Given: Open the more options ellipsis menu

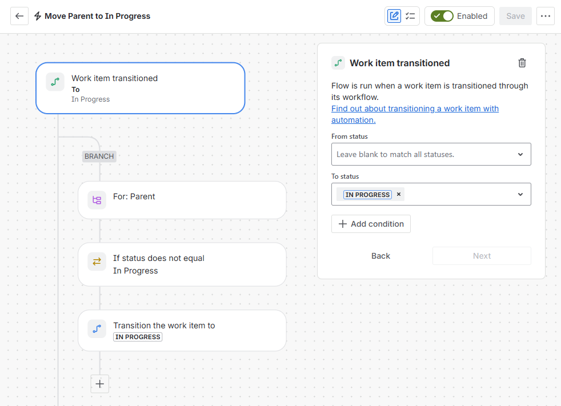Looking at the screenshot, I should (545, 16).
